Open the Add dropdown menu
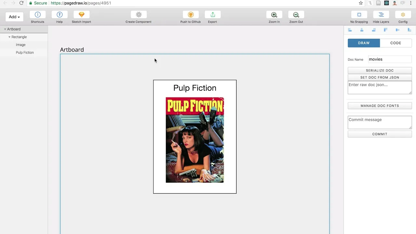The width and height of the screenshot is (416, 234). [x=14, y=17]
